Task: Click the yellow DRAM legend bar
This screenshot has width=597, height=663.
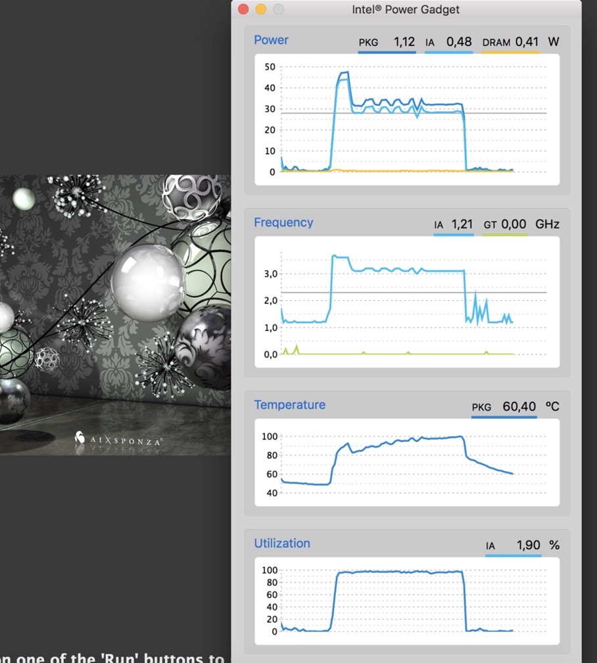Action: pyautogui.click(x=511, y=53)
